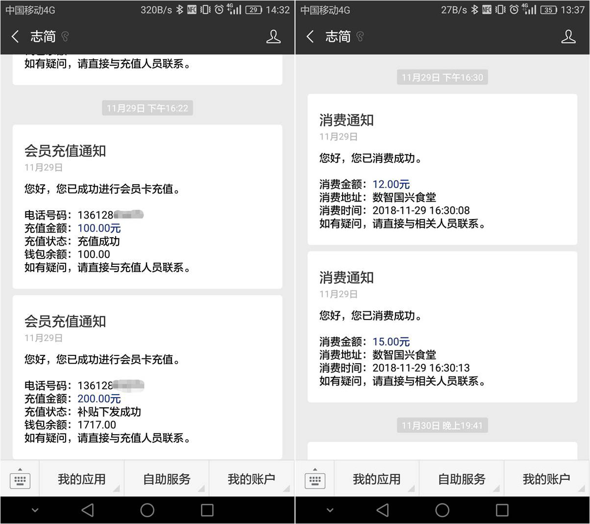Expand 自助服务 menu on left screen
This screenshot has width=590, height=524.
[167, 479]
